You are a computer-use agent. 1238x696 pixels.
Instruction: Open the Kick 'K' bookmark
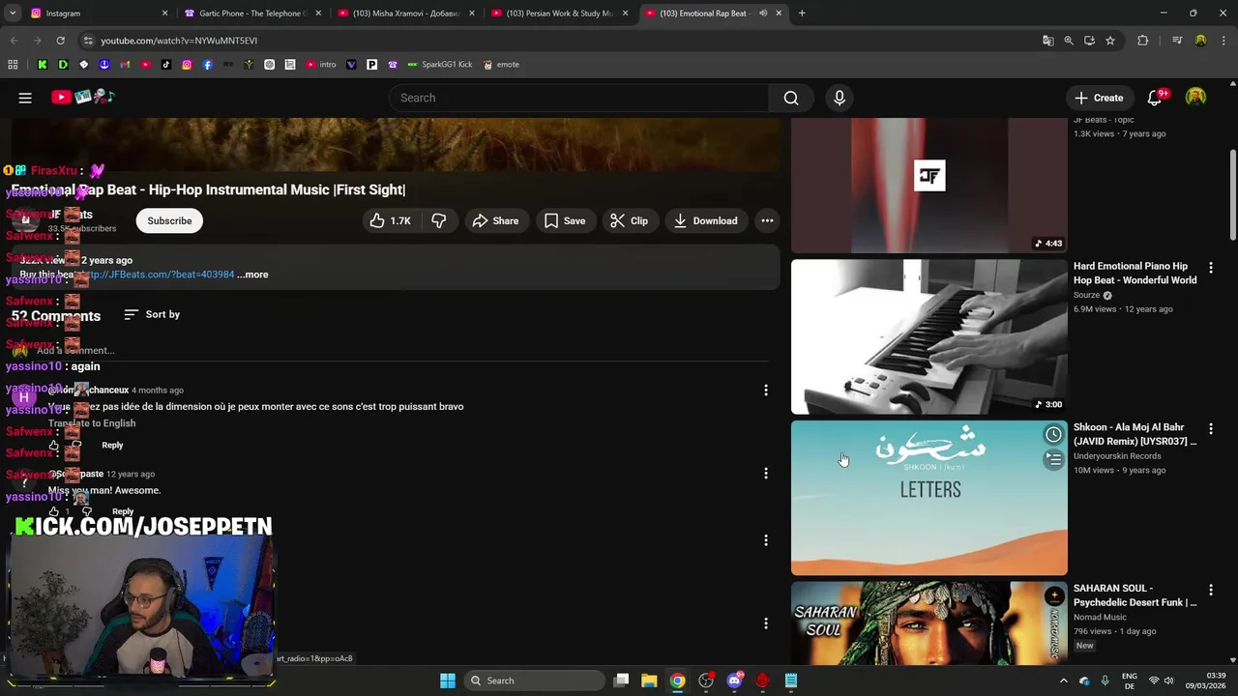(43, 65)
